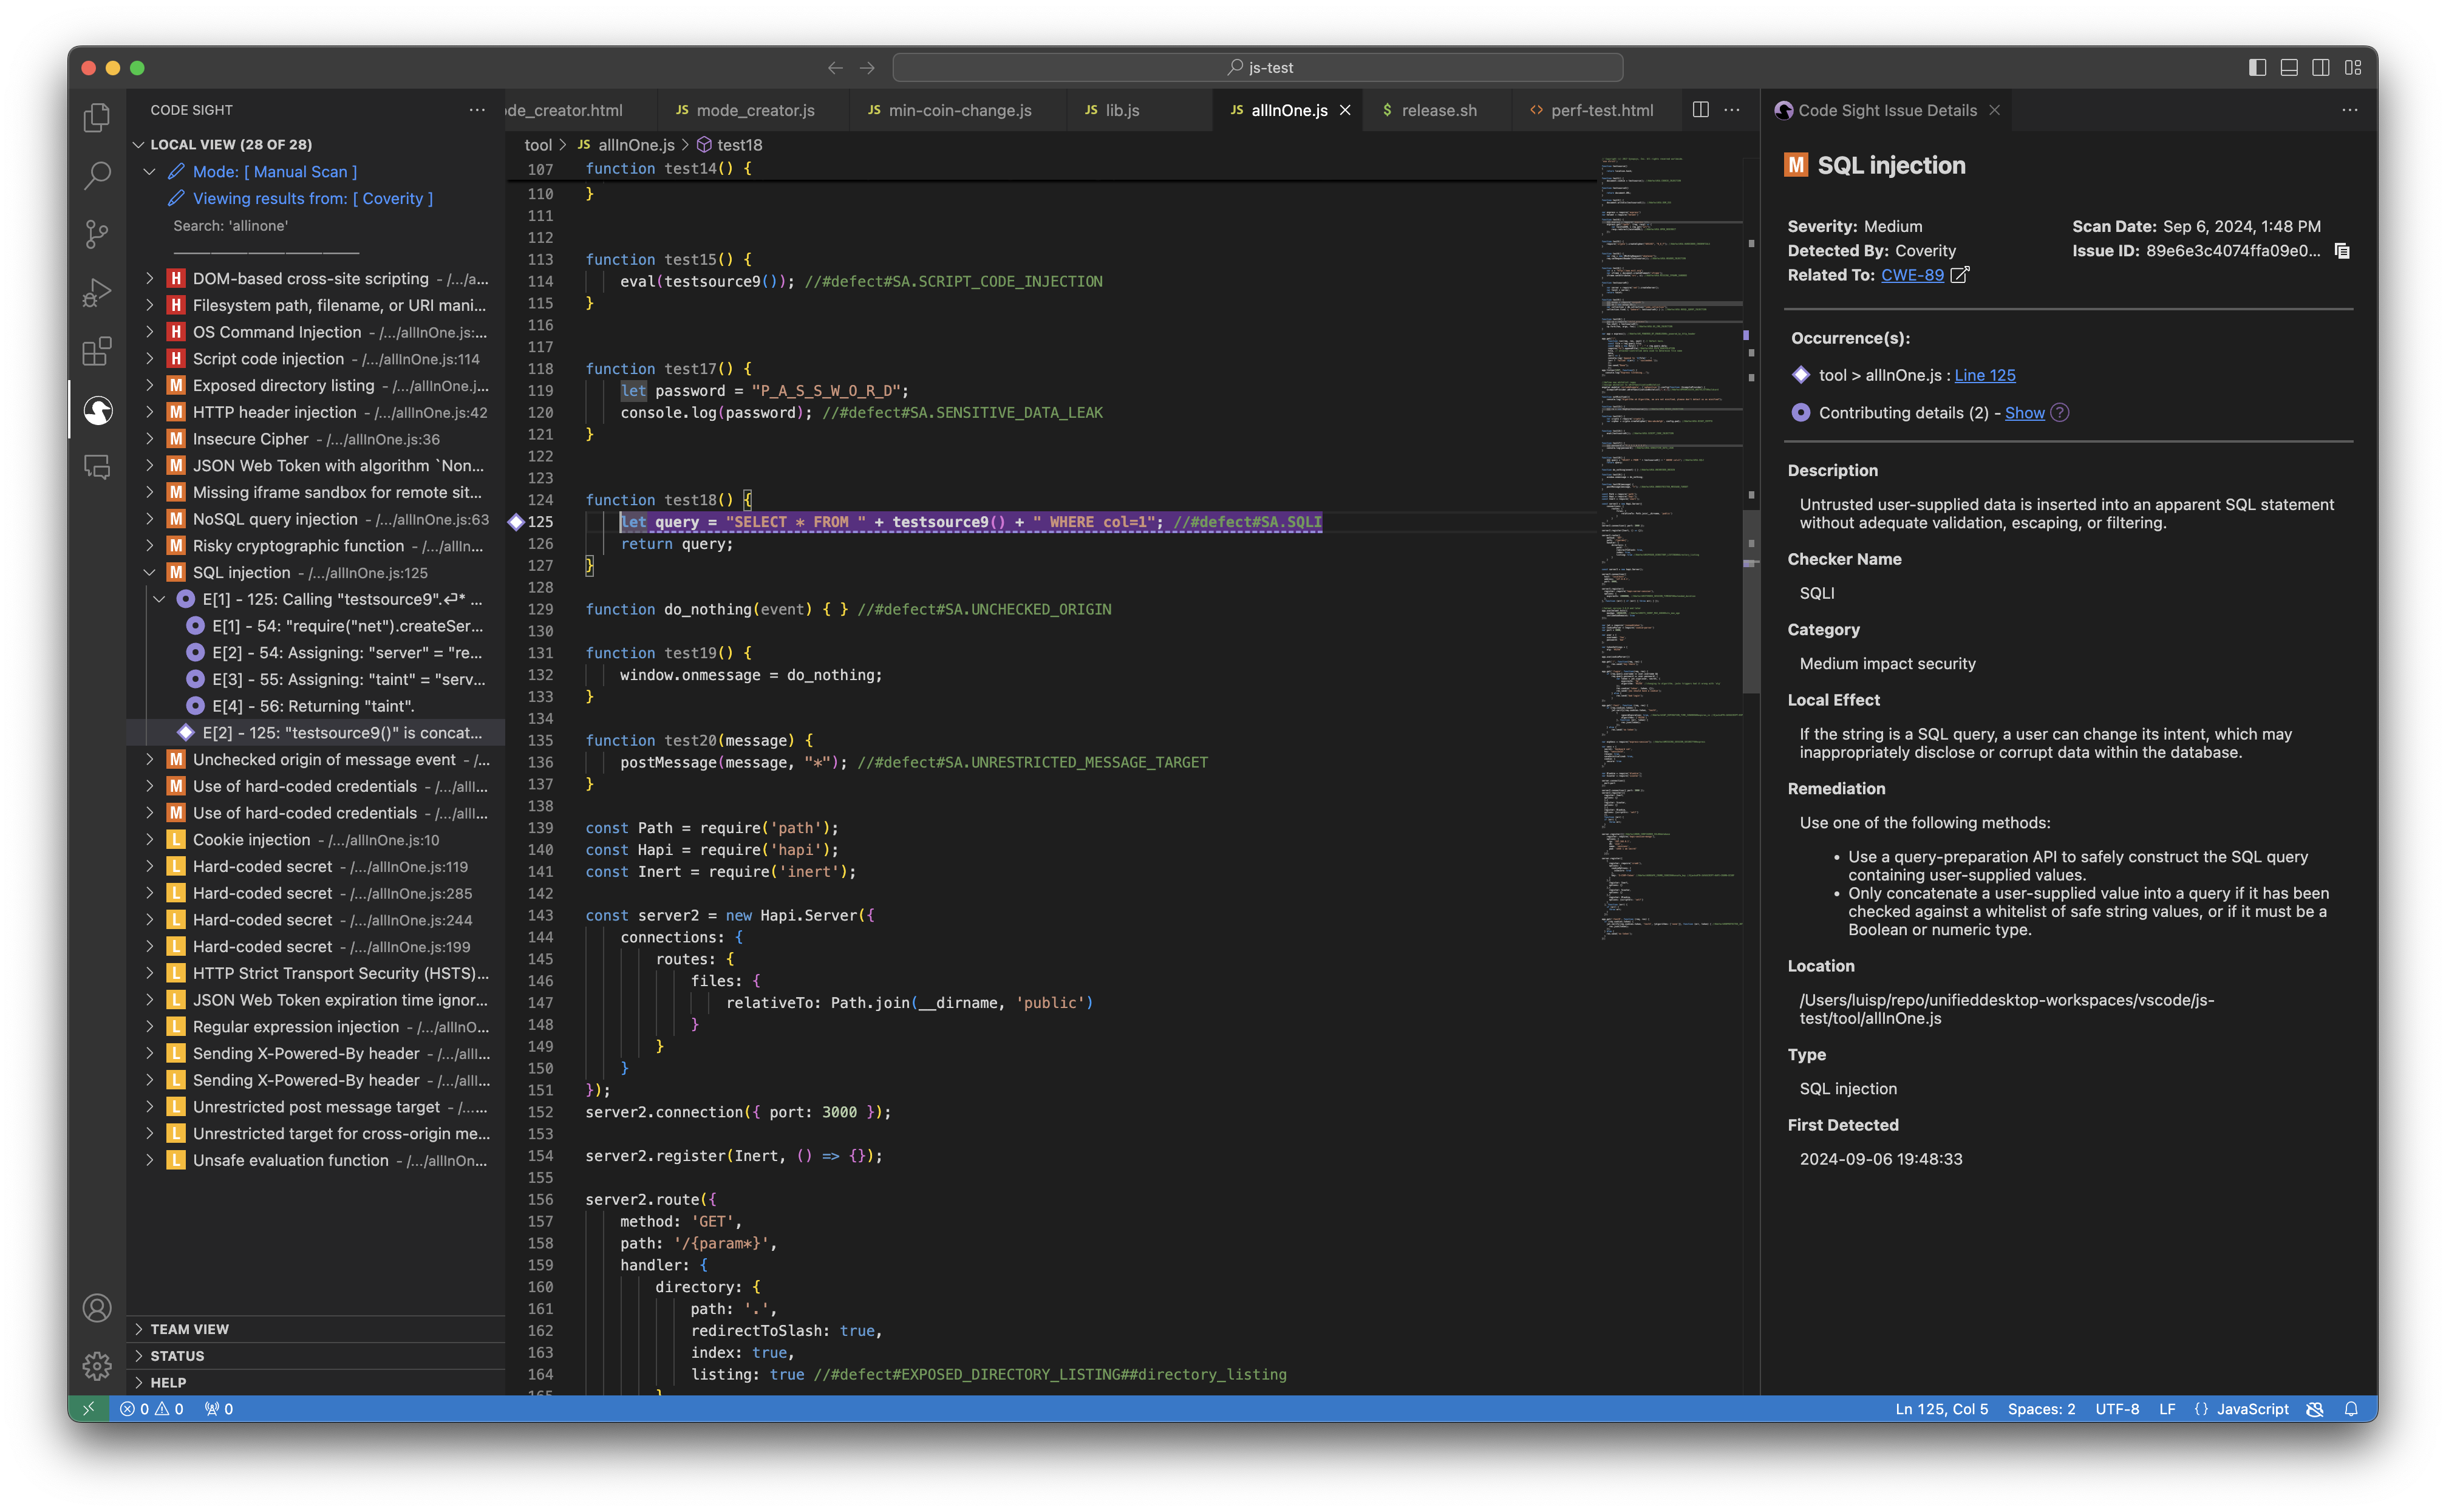Click the ports forwarded status indicator
This screenshot has width=2446, height=1512.
point(218,1409)
